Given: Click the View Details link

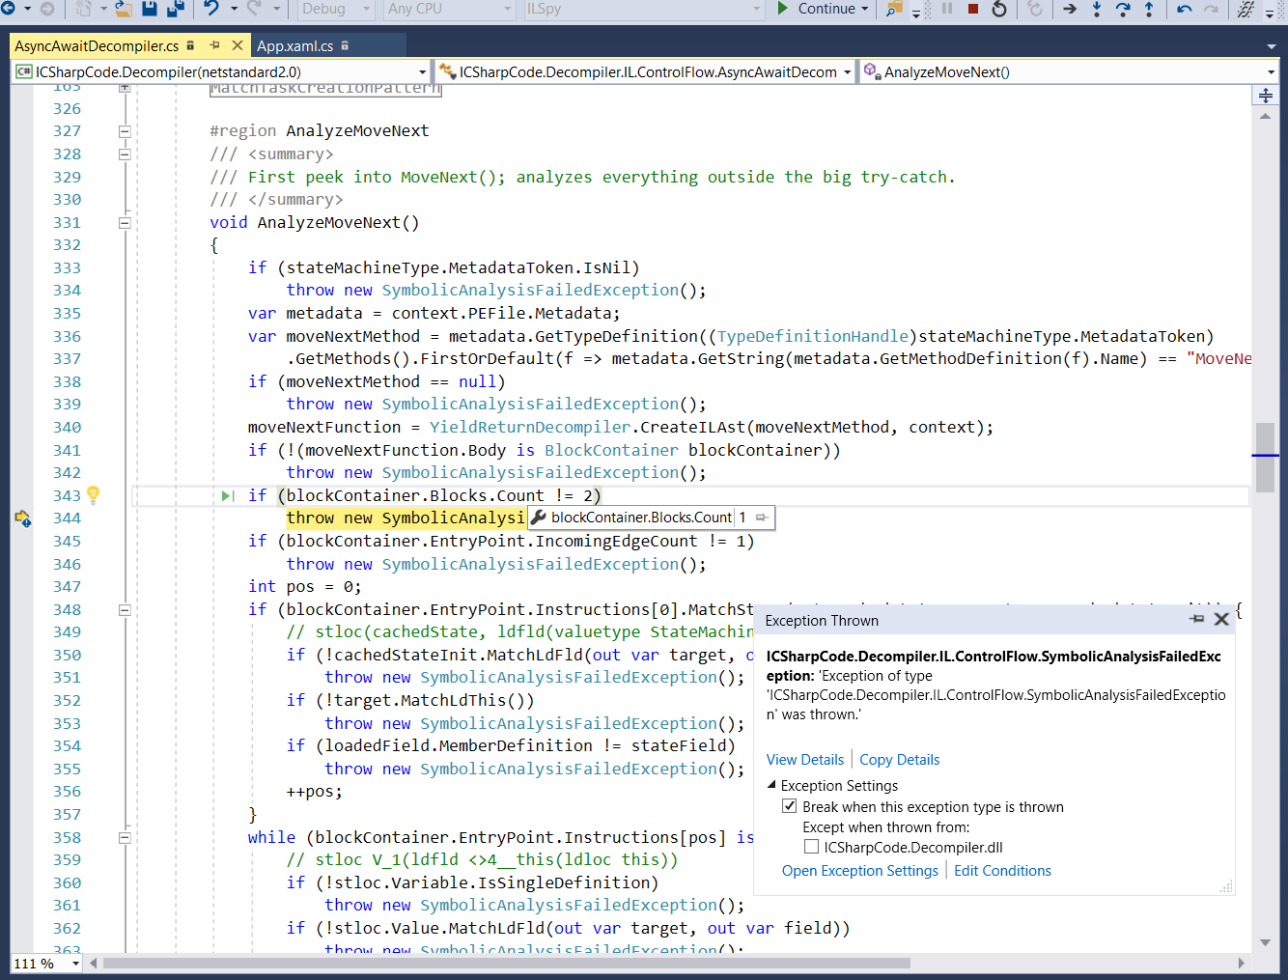Looking at the screenshot, I should click(805, 759).
